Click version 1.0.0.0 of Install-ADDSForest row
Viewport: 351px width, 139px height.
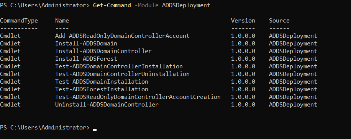[x=243, y=59]
